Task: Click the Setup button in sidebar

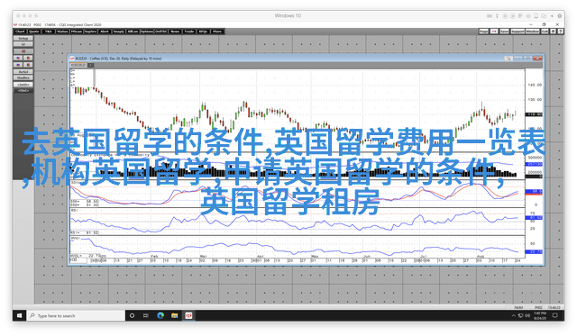Action: coord(23,38)
